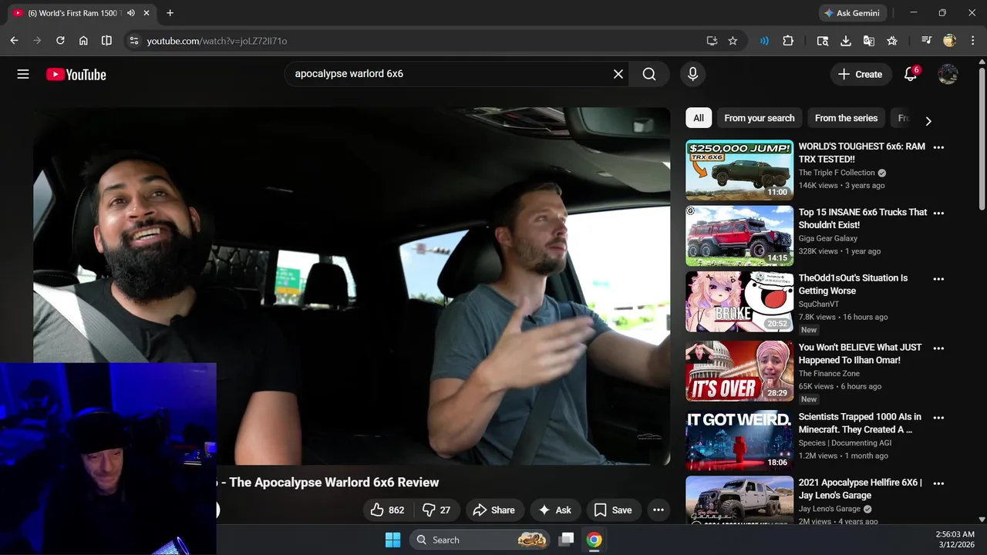Screen dimensions: 987x555
Task: Open the IT'S OVER Ilhan Omar thumbnail
Action: [x=739, y=371]
